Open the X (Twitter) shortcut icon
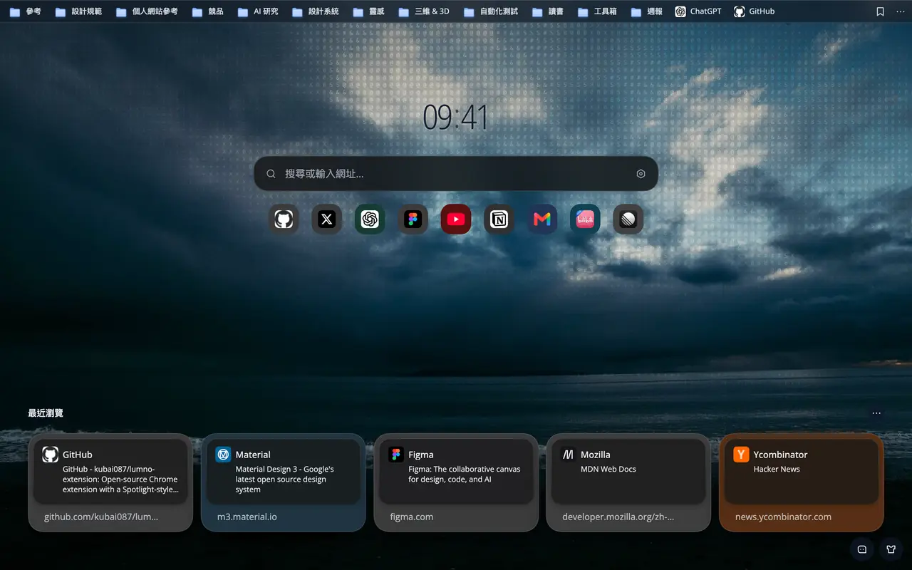Viewport: 912px width, 570px height. click(327, 219)
